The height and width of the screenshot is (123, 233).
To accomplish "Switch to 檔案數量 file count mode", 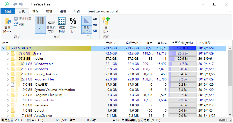I will click(62, 25).
